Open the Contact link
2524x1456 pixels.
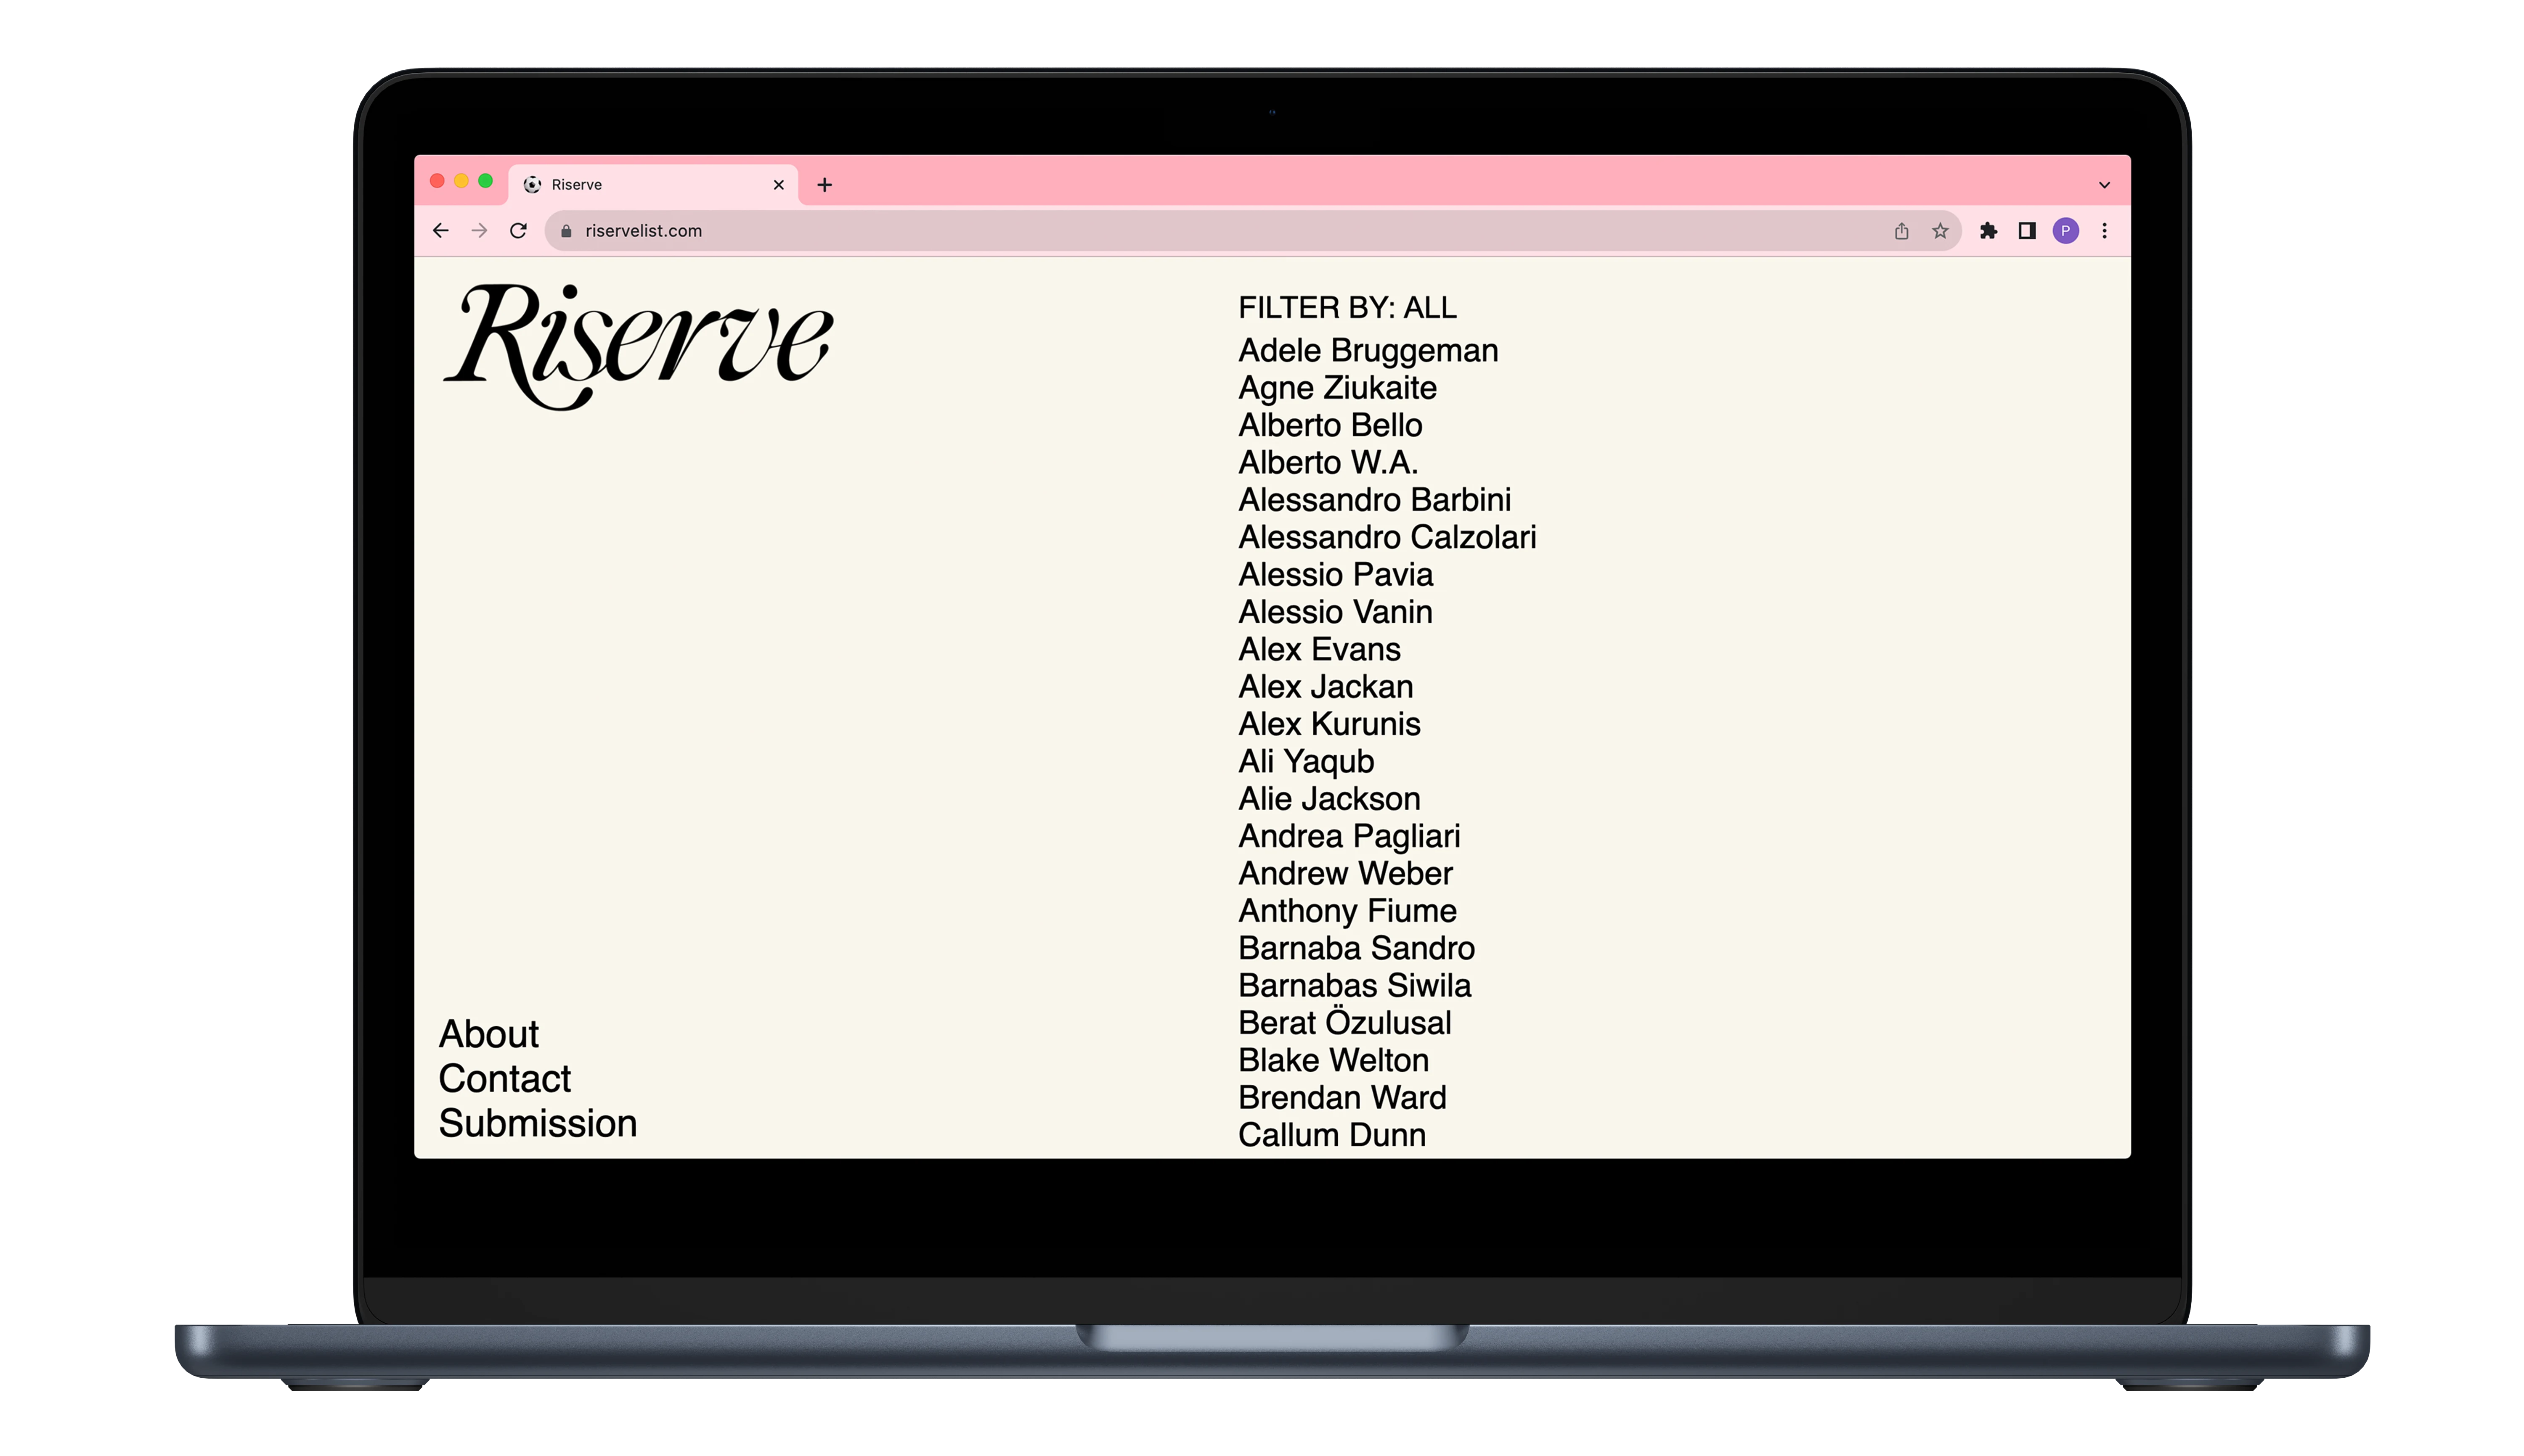[504, 1078]
